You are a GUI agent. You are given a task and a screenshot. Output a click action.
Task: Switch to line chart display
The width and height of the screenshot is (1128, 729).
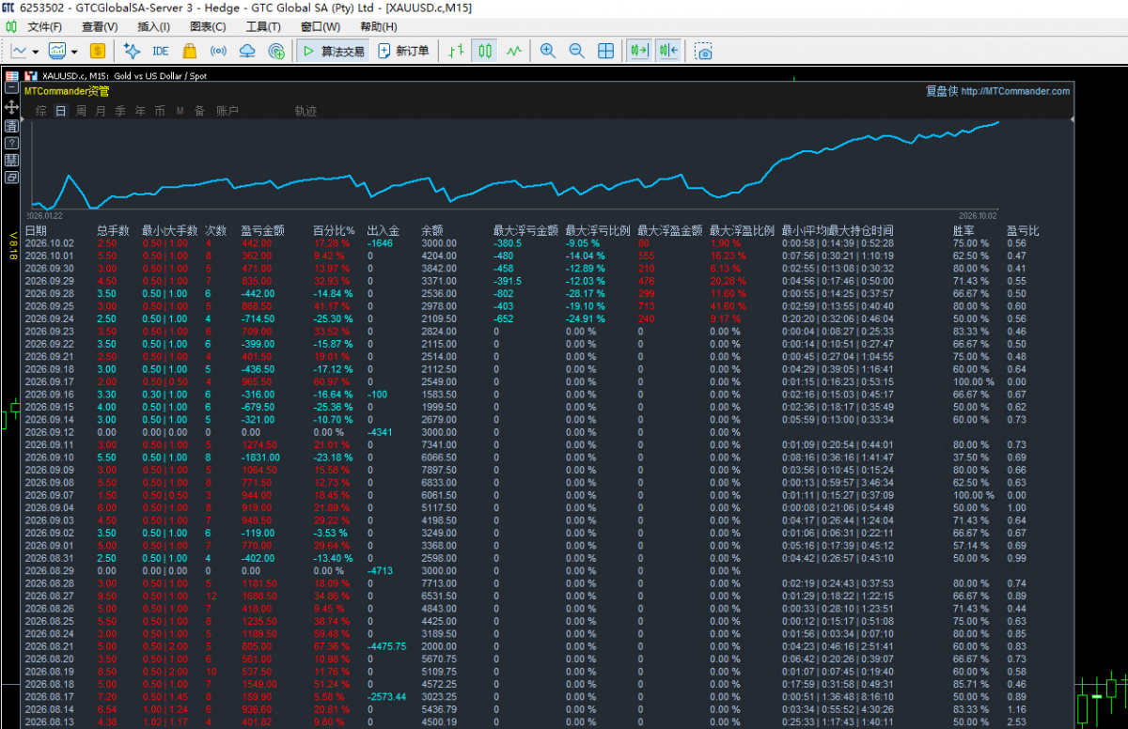point(514,51)
